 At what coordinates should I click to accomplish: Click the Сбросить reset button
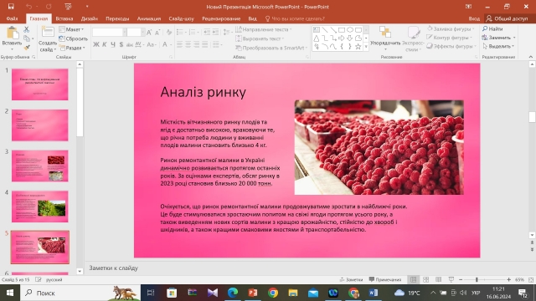(x=73, y=39)
